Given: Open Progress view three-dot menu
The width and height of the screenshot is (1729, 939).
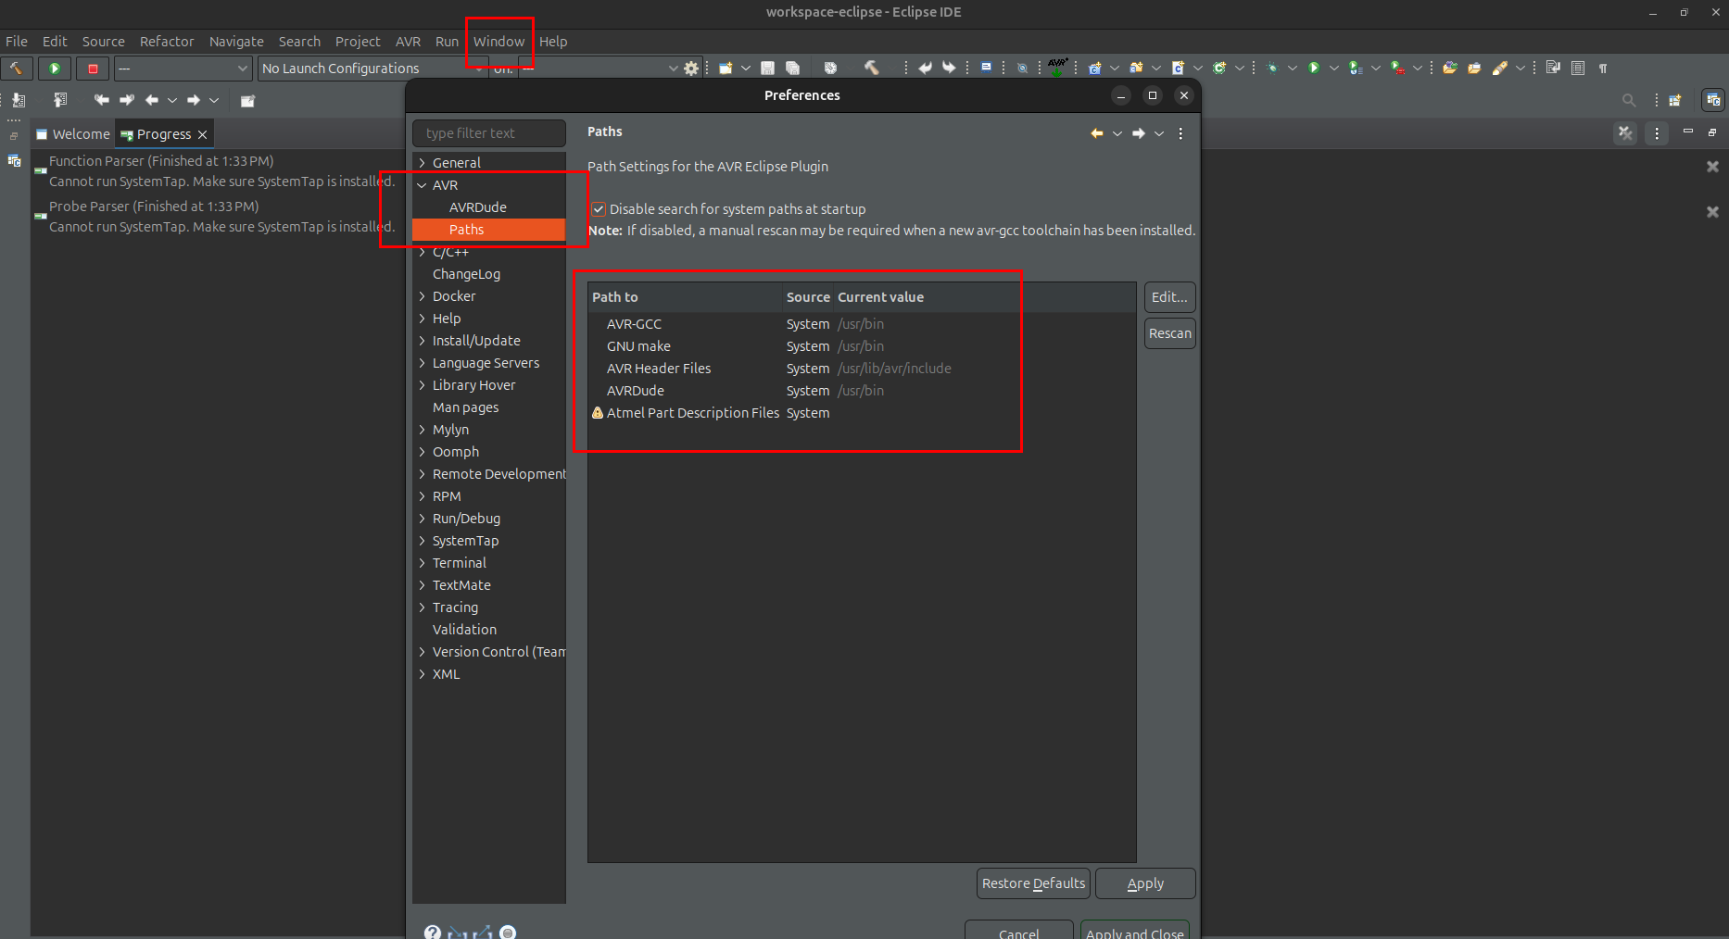Looking at the screenshot, I should point(1657,133).
